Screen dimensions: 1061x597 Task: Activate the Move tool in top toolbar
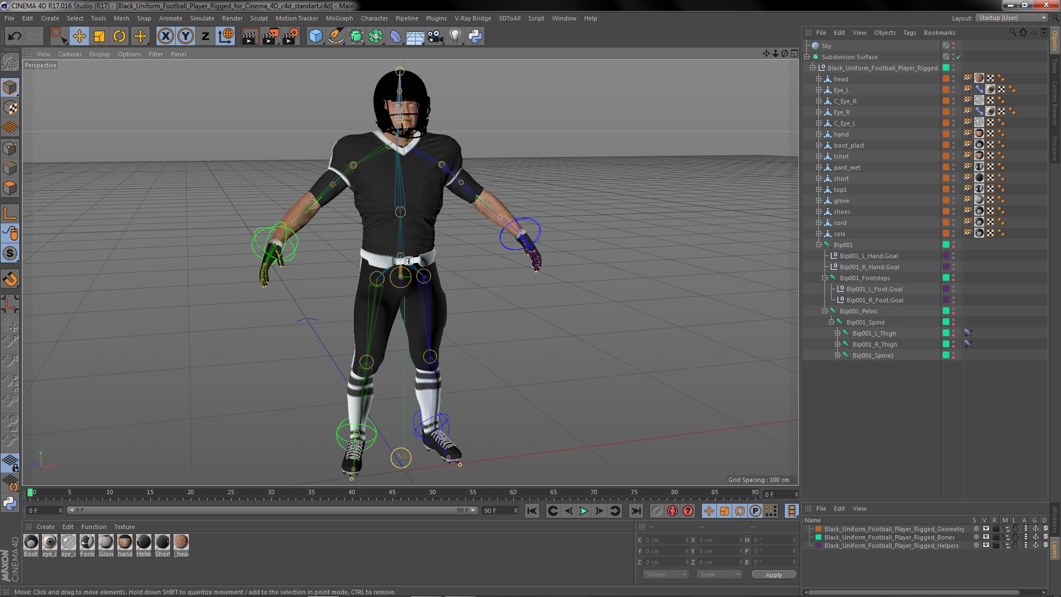[x=80, y=36]
